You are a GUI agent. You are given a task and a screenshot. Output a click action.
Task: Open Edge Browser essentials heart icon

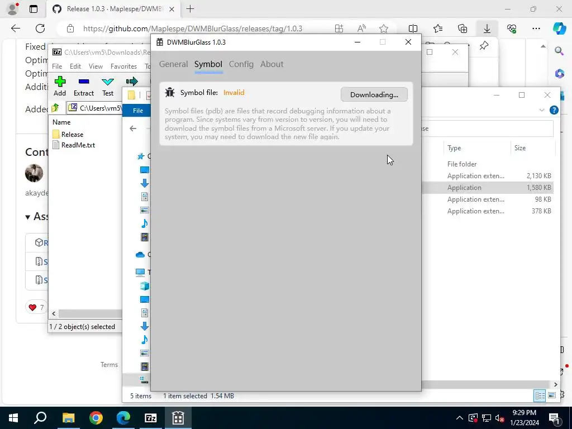tap(512, 28)
